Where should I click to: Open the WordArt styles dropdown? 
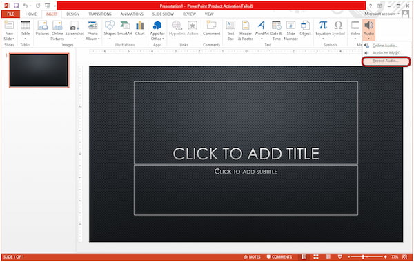262,39
